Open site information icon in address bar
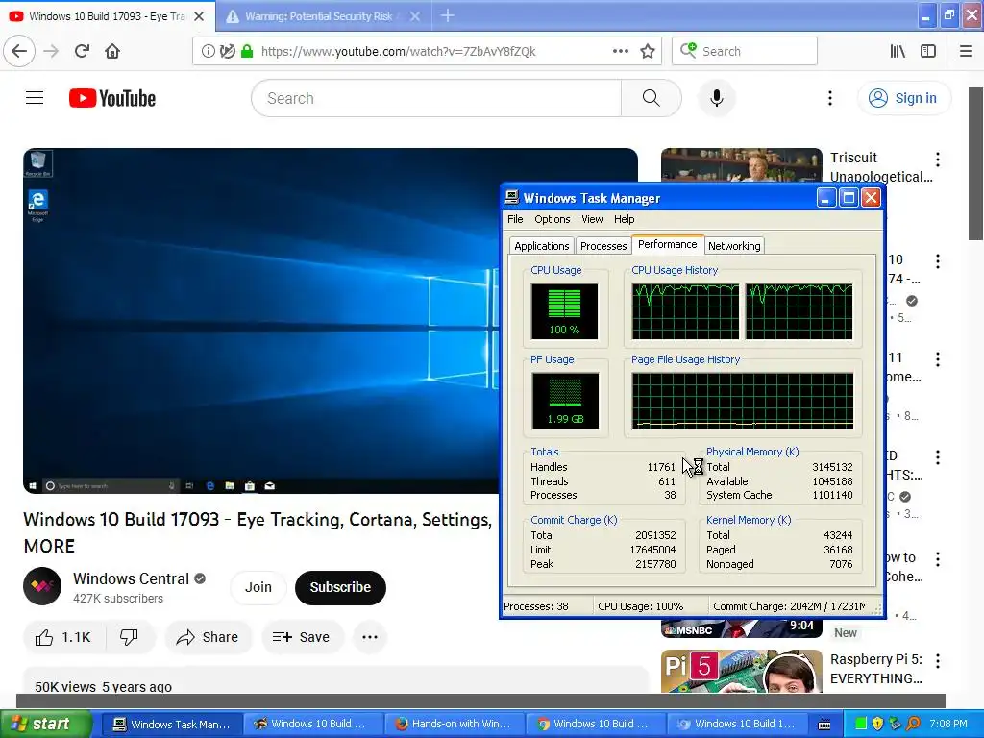The image size is (984, 738). [x=208, y=52]
